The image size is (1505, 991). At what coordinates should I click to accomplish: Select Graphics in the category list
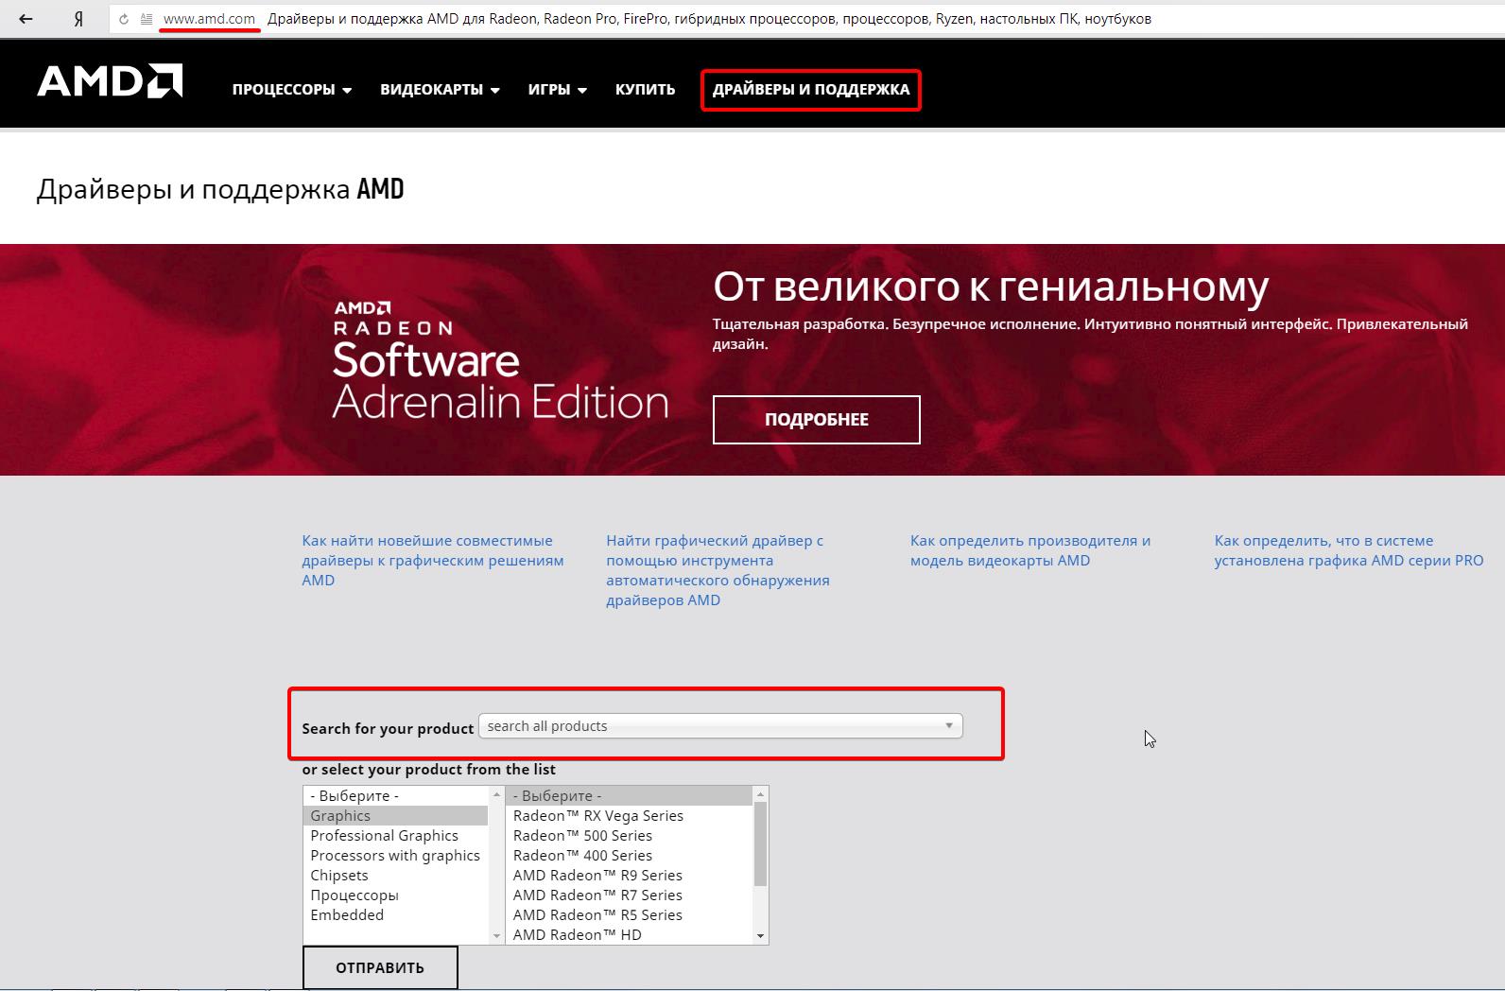coord(395,815)
